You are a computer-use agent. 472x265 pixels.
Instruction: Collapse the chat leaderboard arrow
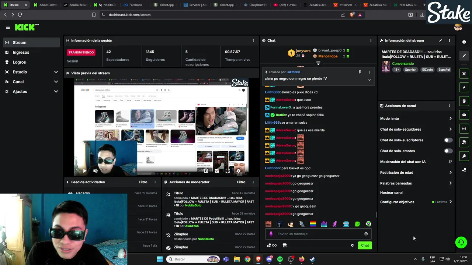click(x=318, y=63)
